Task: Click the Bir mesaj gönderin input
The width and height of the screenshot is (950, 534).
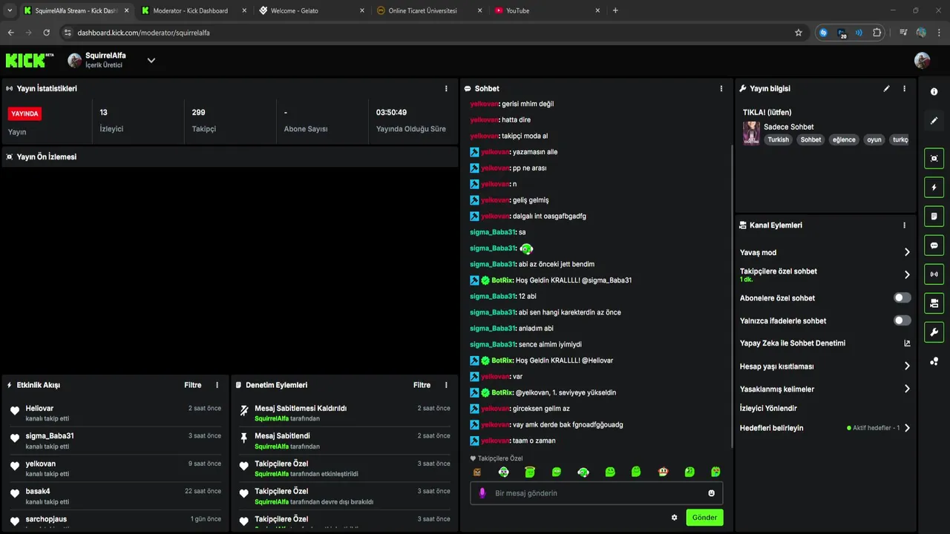Action: (596, 493)
